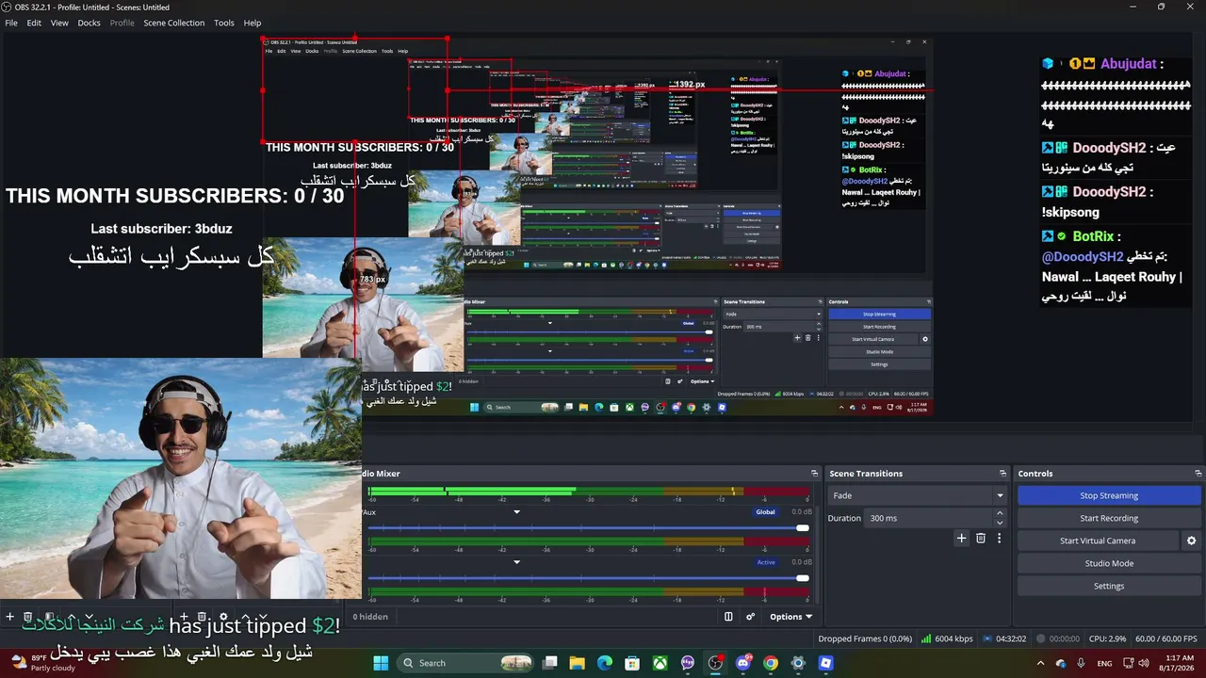1206x678 pixels.
Task: Open Xbox app from taskbar
Action: point(660,663)
